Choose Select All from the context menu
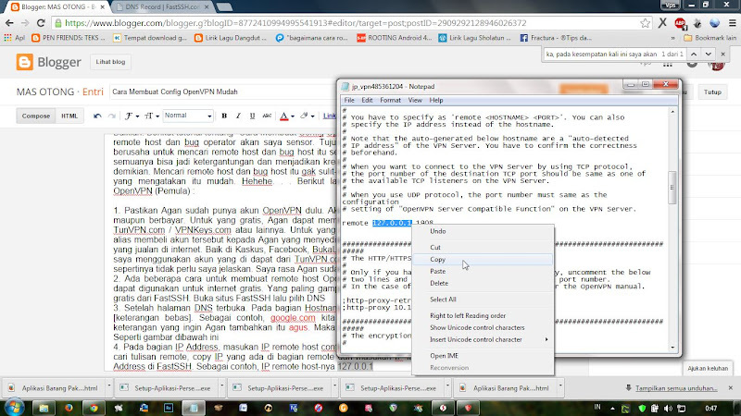The image size is (741, 416). pos(483,299)
